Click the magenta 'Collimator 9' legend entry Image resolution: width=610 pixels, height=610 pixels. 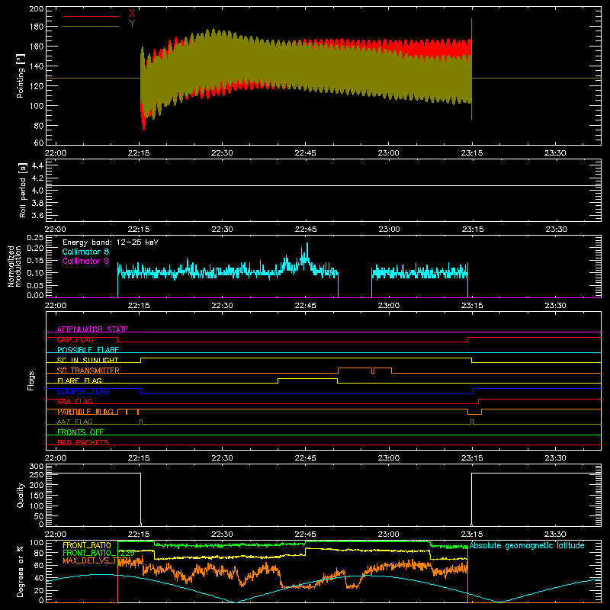85,261
